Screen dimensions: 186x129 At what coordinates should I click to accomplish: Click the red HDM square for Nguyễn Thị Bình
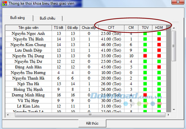[159, 39]
